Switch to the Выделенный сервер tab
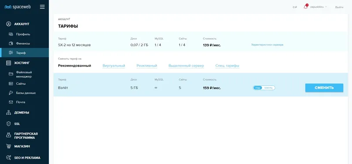The height and width of the screenshot is (164, 352). 186,65
